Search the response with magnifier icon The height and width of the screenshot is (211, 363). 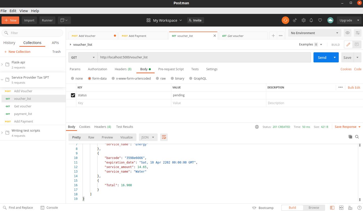pyautogui.click(x=357, y=137)
